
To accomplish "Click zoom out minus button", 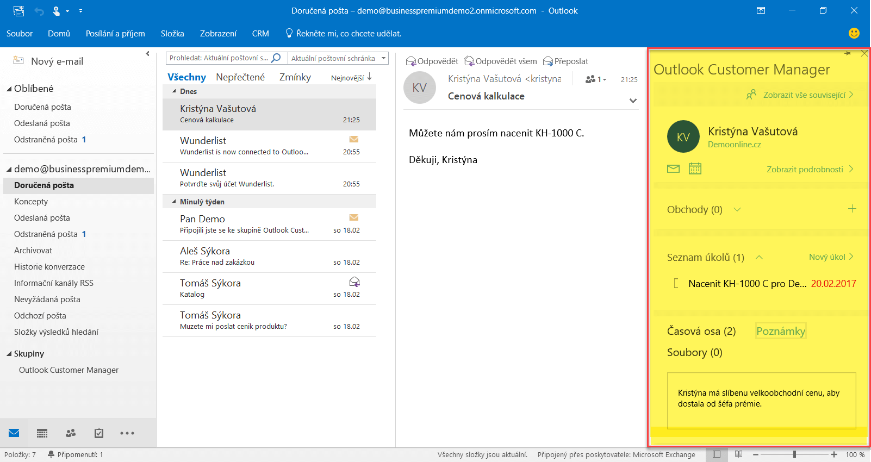I will coord(756,454).
